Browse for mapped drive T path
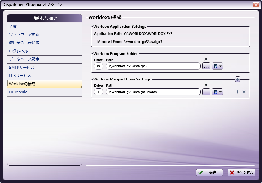This screenshot has height=183, width=262. [x=206, y=92]
